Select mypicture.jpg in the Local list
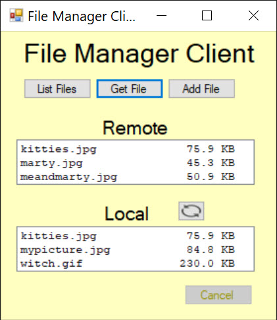The image size is (277, 320). coord(136,250)
